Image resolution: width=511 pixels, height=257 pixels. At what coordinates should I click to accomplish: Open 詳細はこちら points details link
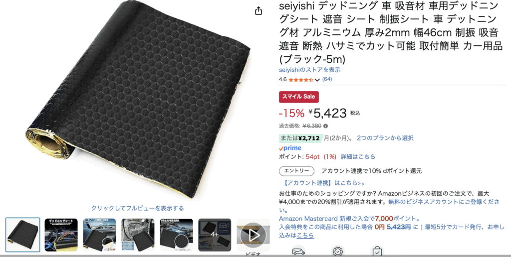pyautogui.click(x=358, y=156)
